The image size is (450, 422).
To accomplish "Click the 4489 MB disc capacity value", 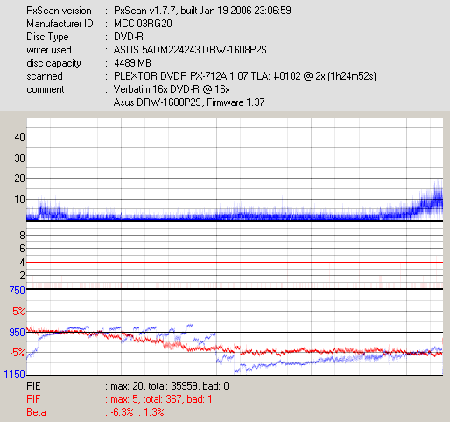I will [132, 63].
